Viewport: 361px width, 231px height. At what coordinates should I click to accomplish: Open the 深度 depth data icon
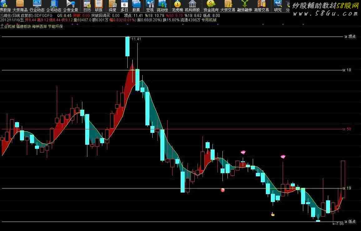tap(112, 6)
